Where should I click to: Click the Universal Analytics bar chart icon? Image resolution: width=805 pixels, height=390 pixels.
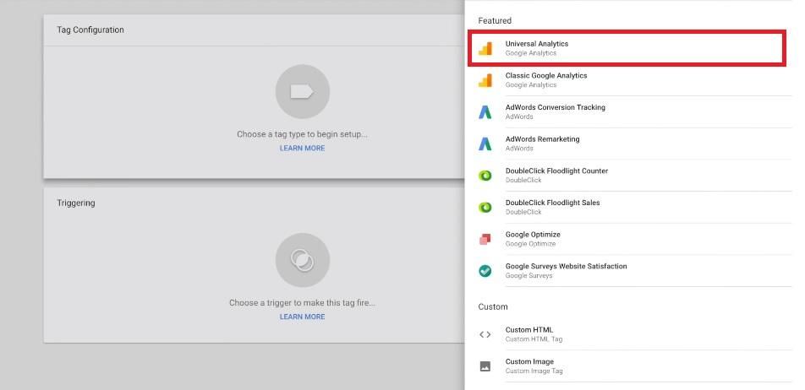pos(485,49)
